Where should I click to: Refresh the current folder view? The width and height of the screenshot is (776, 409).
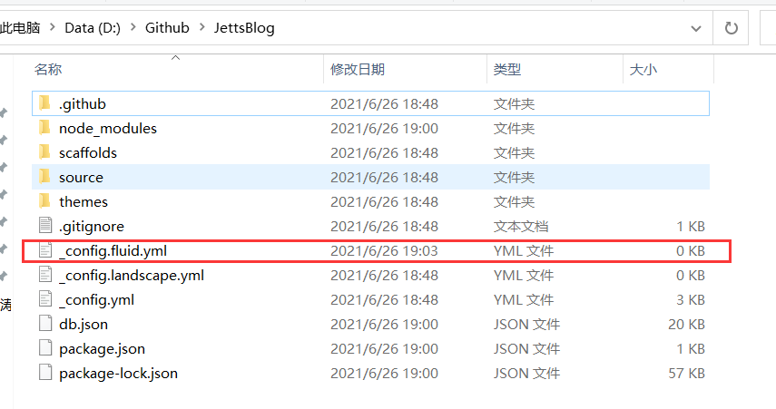click(731, 28)
